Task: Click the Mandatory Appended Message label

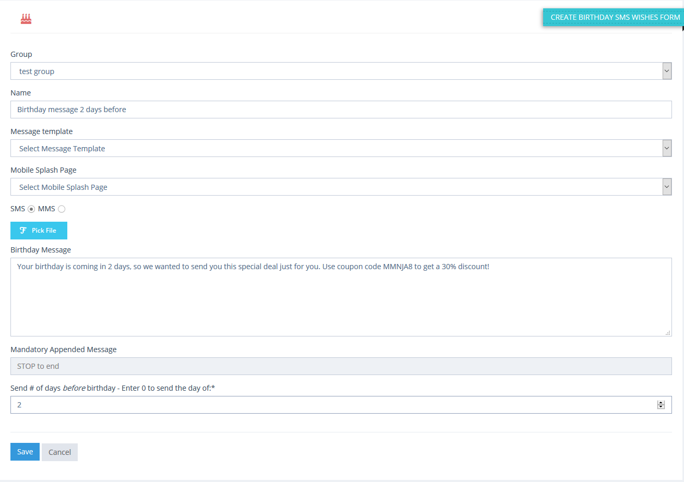Action: (64, 350)
